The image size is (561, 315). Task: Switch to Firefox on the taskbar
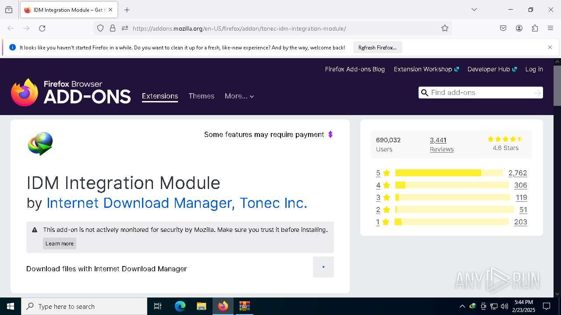coord(223,306)
